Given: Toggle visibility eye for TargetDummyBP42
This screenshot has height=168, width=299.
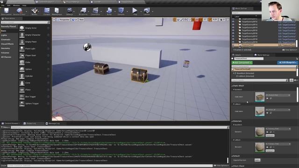Looking at the screenshot, I should pos(233,22).
